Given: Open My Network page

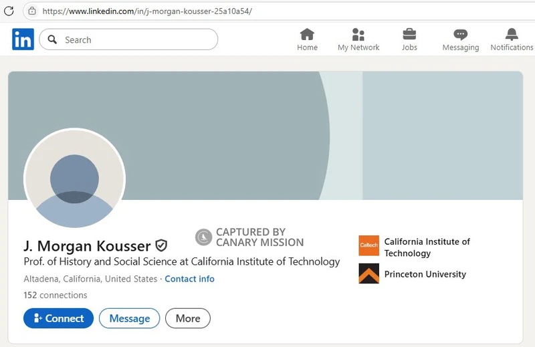Looking at the screenshot, I should pos(358,39).
